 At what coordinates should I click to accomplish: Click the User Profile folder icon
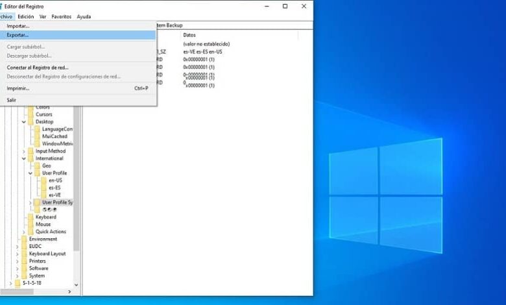click(37, 173)
